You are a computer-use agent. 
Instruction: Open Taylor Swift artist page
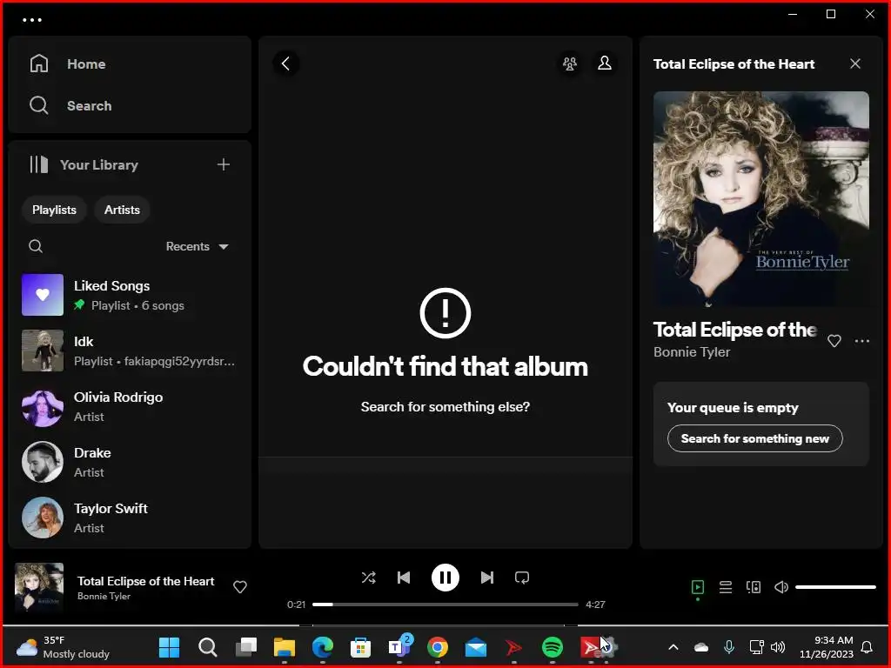pyautogui.click(x=130, y=518)
